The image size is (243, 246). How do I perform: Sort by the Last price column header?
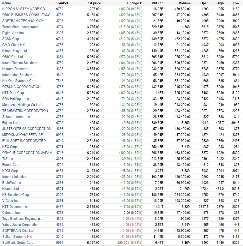pyautogui.click(x=93, y=3)
